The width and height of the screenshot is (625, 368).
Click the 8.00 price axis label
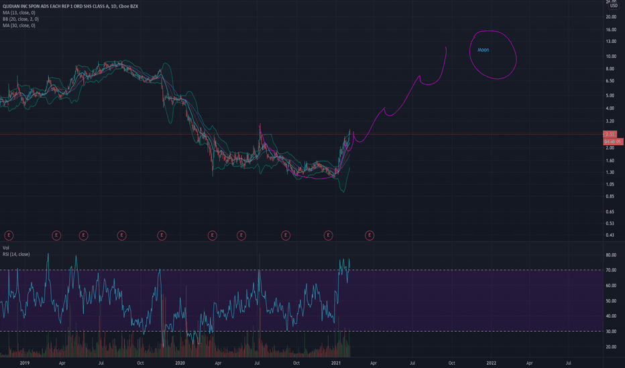(x=610, y=69)
